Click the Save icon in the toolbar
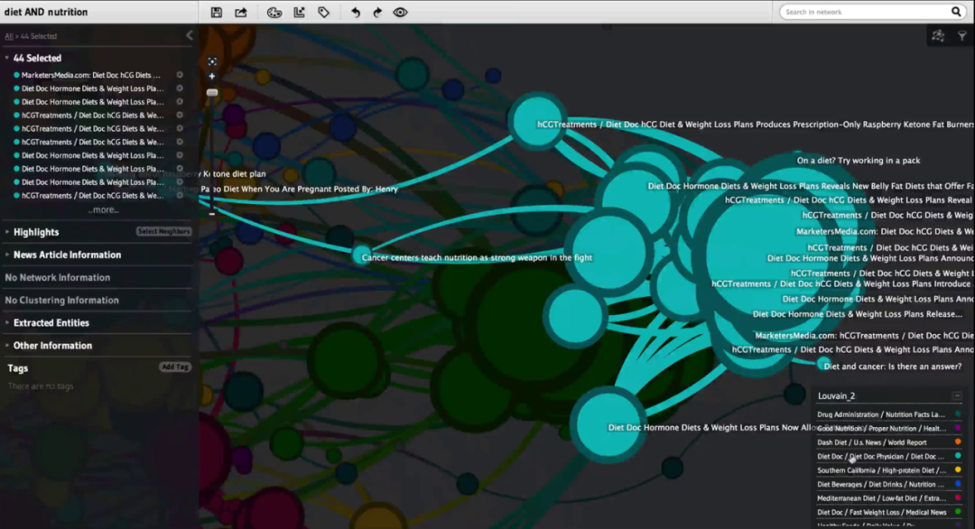The width and height of the screenshot is (975, 529). pos(217,13)
